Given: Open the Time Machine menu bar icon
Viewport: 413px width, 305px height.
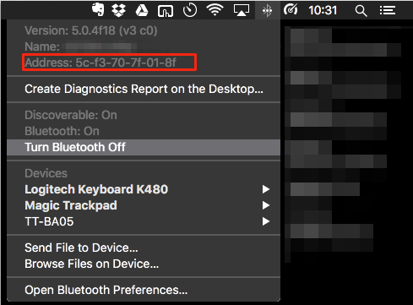Looking at the screenshot, I should click(x=190, y=10).
